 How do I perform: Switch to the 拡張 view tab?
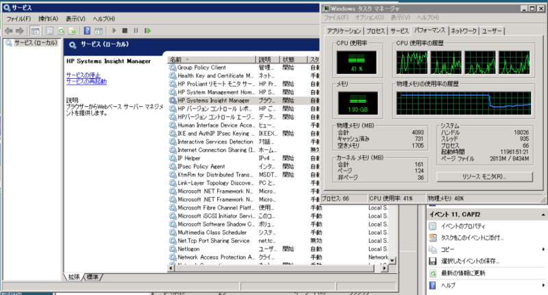[74, 277]
